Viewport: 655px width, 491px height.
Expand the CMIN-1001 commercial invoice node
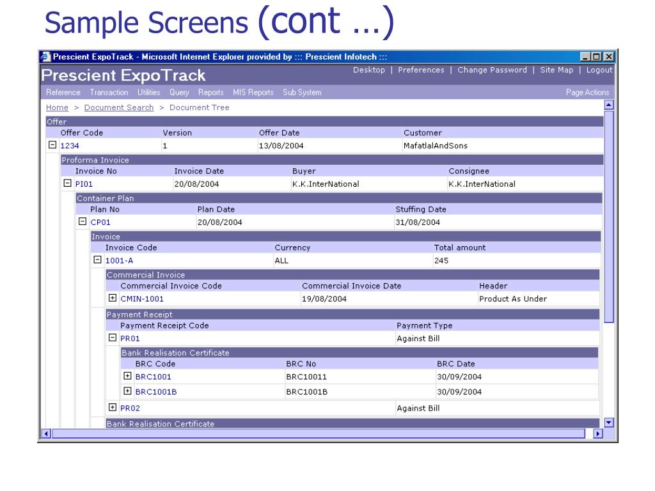pos(113,298)
